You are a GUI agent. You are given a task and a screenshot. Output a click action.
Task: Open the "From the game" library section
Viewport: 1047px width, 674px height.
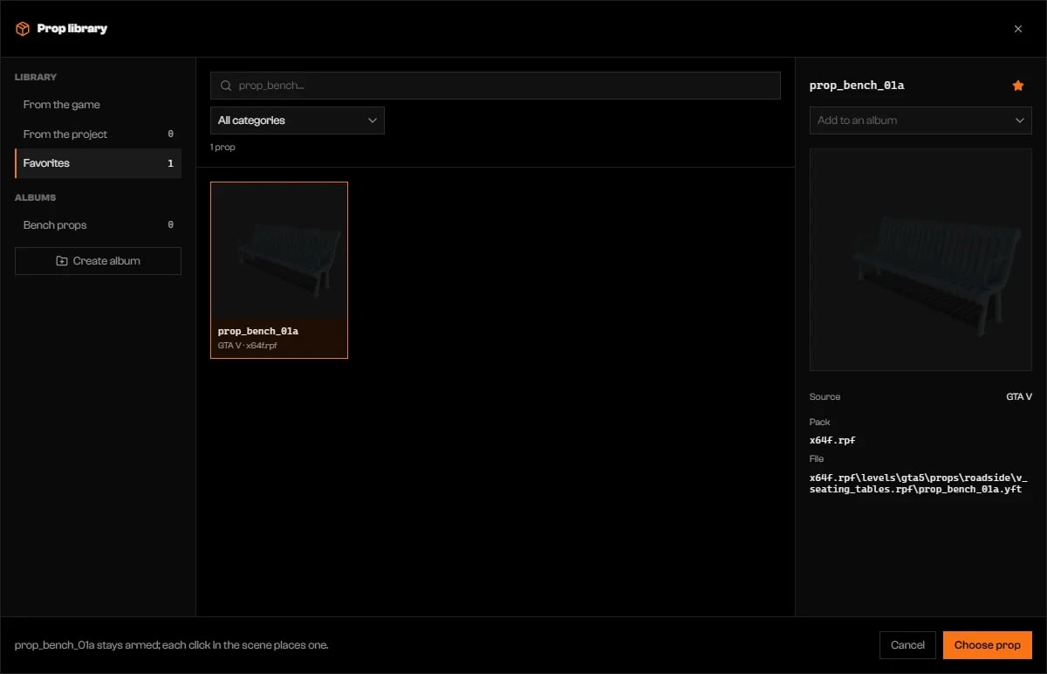(98, 105)
